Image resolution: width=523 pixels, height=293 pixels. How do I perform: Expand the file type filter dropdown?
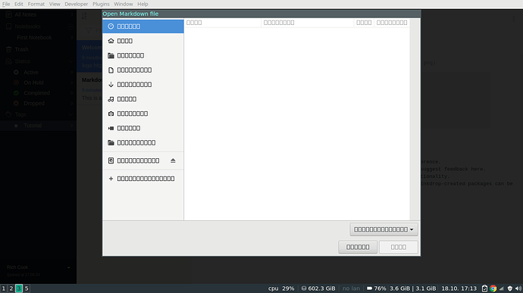pos(384,229)
